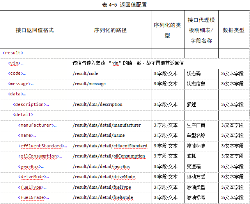Click the field name '生产厂商'

tap(196, 125)
